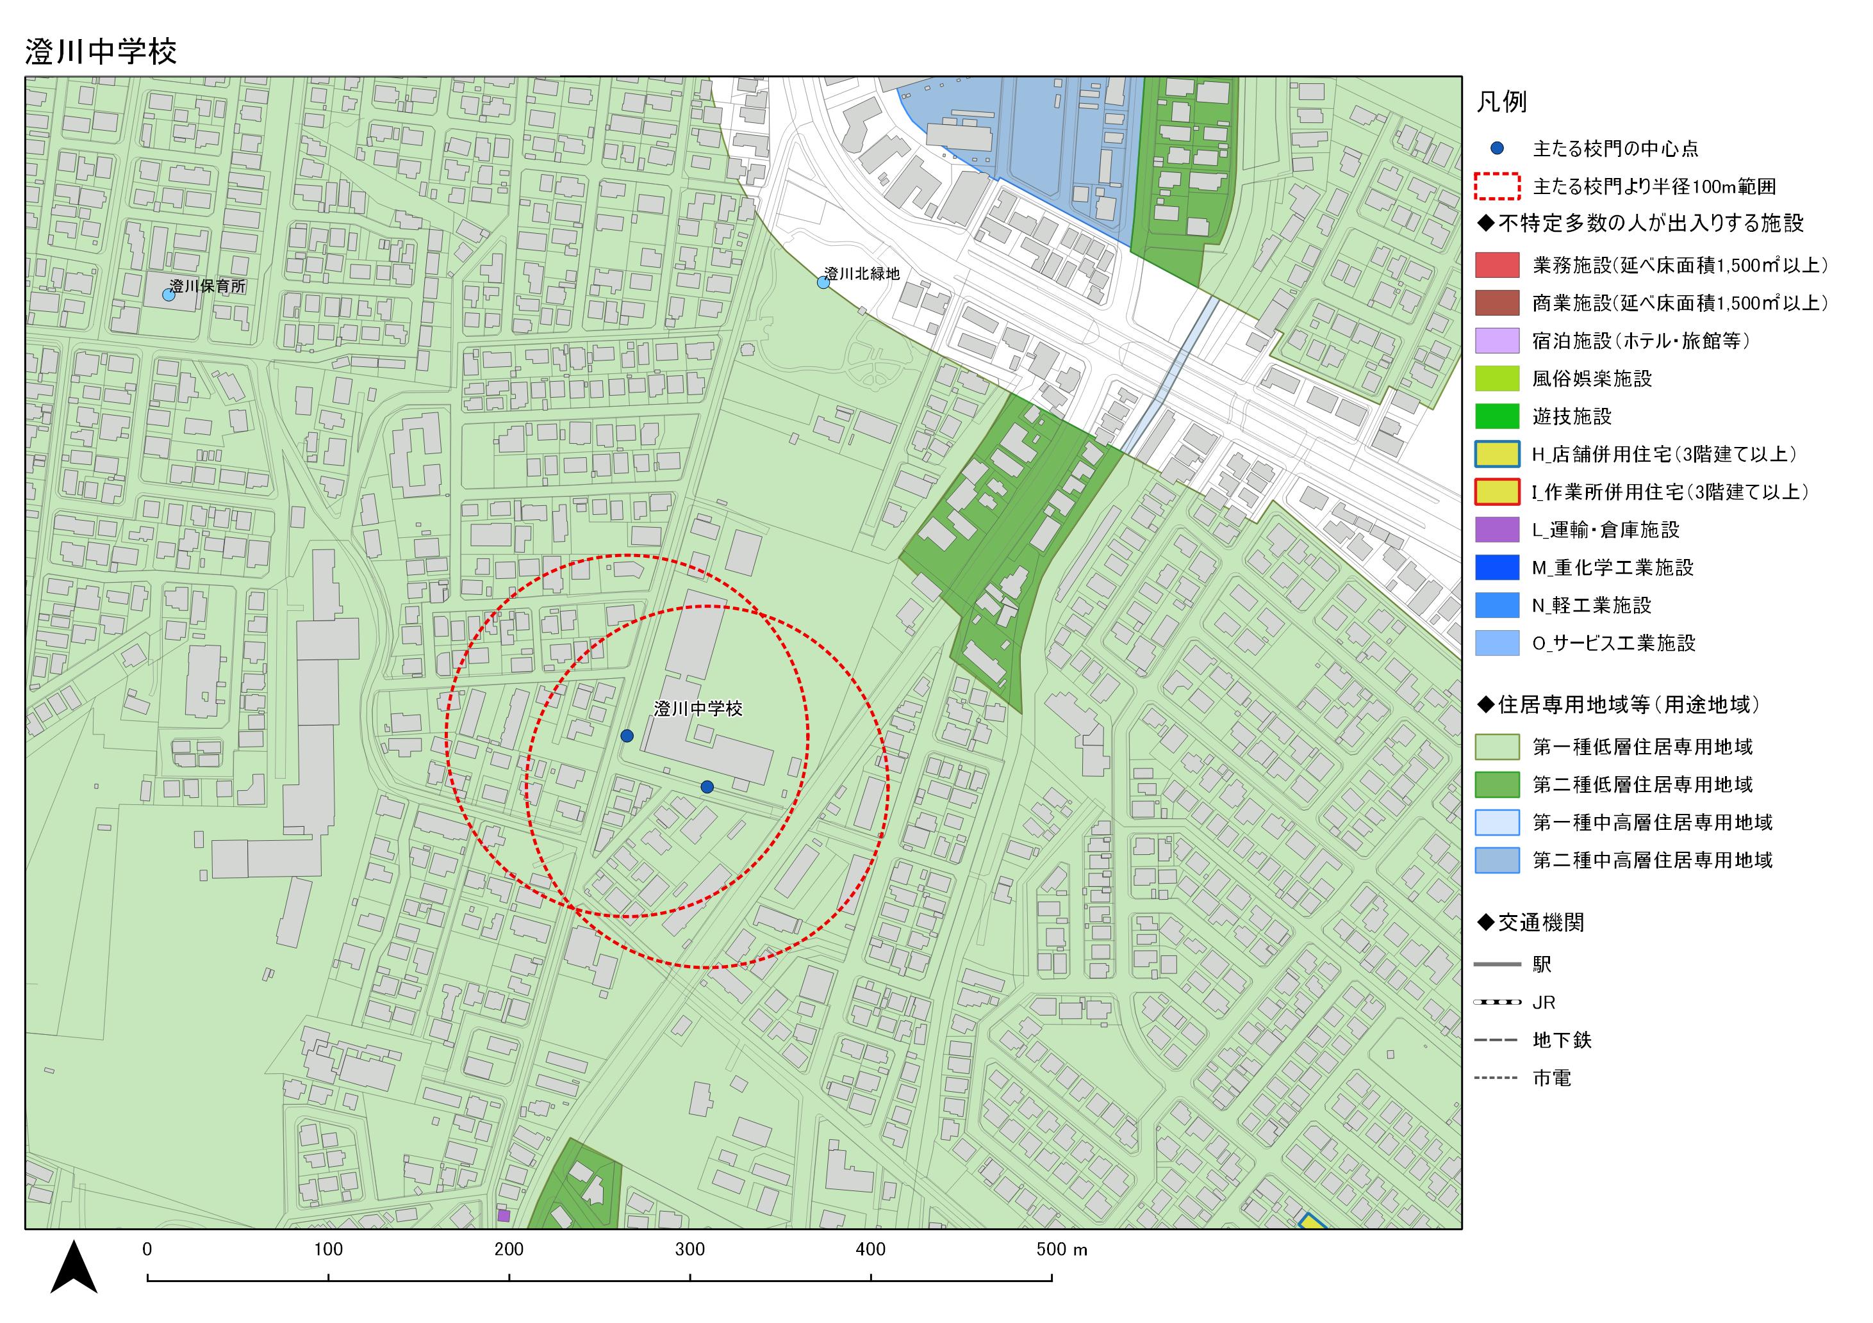1873x1323 pixels.
Task: Click the M_重化学工業施設 legend label
Action: [1613, 567]
